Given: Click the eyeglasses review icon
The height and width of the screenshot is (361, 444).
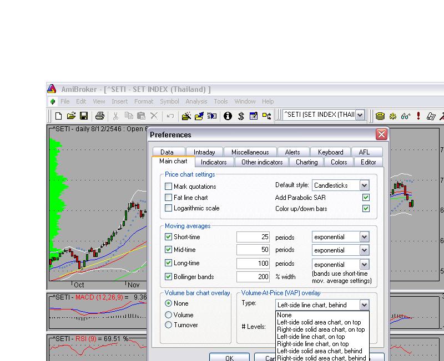Looking at the screenshot, I should point(406,116).
